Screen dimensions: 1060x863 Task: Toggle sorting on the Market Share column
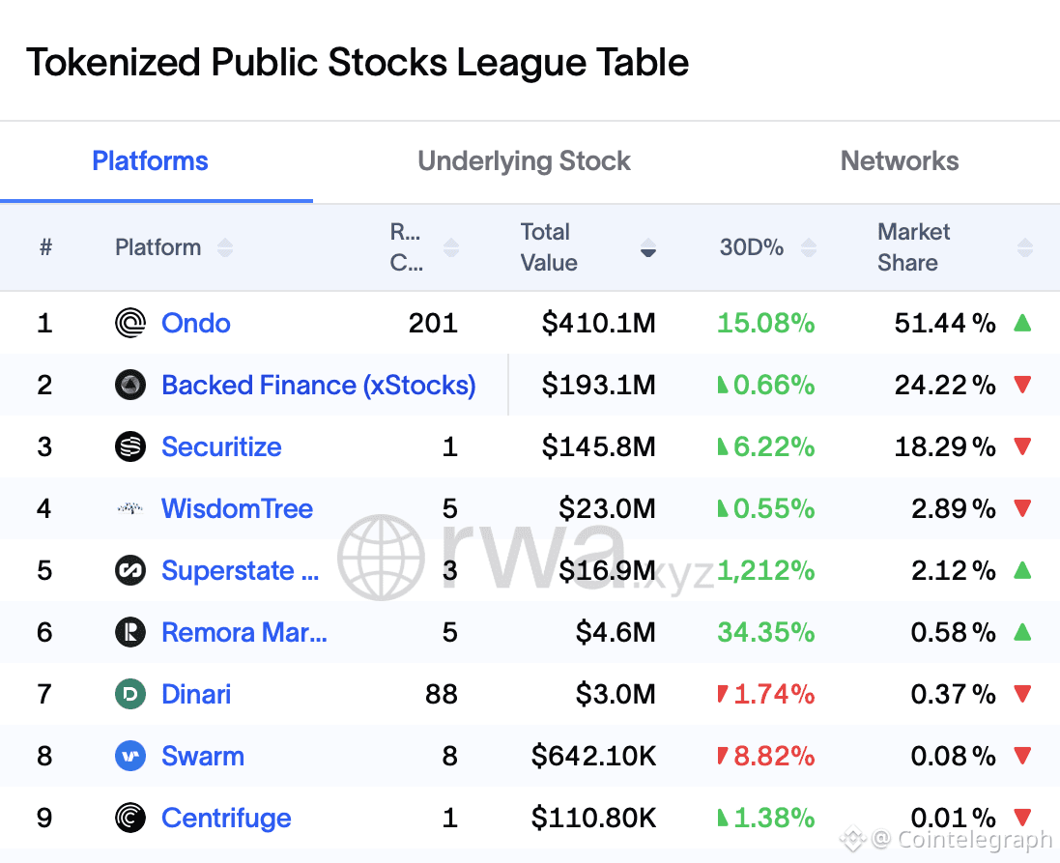pos(1024,247)
